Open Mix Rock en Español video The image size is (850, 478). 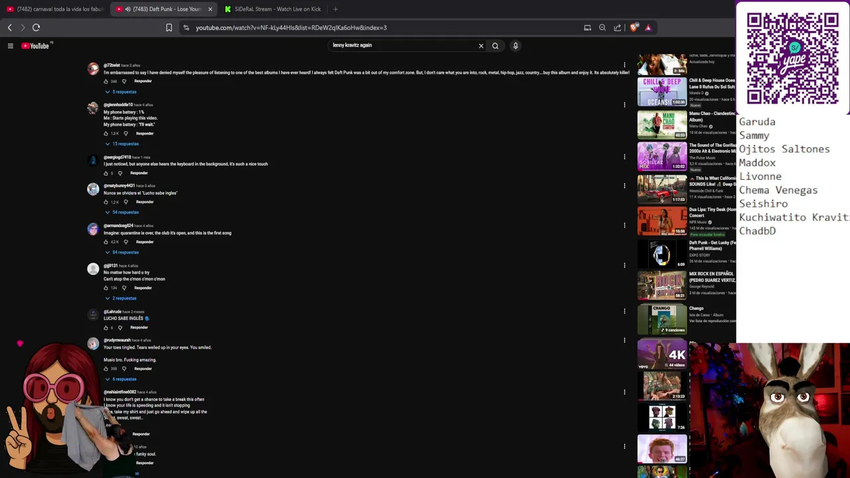coord(662,285)
